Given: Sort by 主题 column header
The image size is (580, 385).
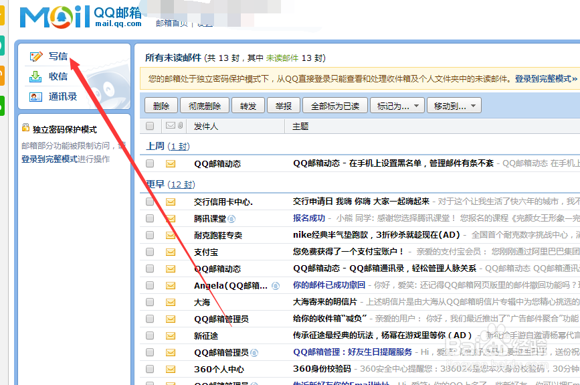Looking at the screenshot, I should pyautogui.click(x=300, y=127).
